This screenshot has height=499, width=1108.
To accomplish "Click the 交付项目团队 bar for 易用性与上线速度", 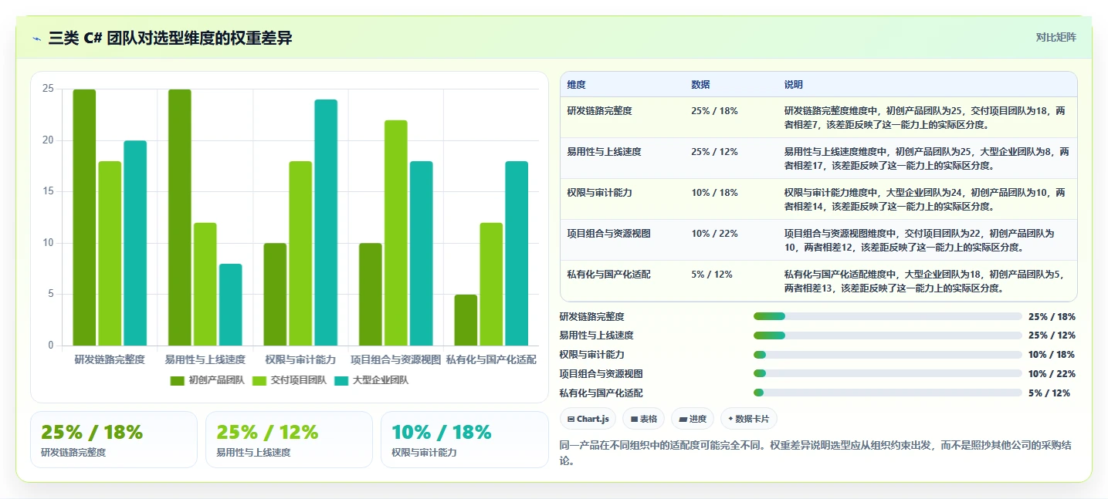I will 205,285.
